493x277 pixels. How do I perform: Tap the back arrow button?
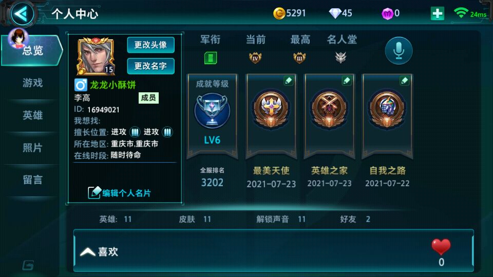(x=22, y=14)
